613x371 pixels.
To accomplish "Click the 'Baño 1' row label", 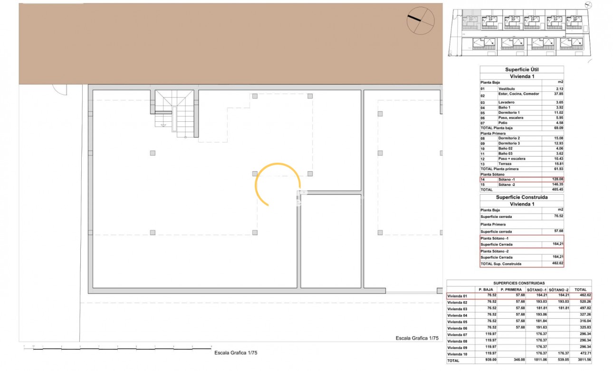I will click(x=506, y=107).
